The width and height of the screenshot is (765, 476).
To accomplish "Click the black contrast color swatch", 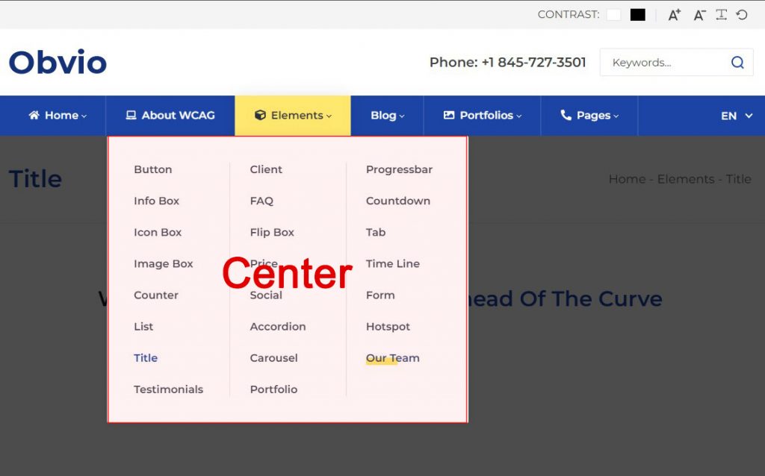I will [x=637, y=14].
